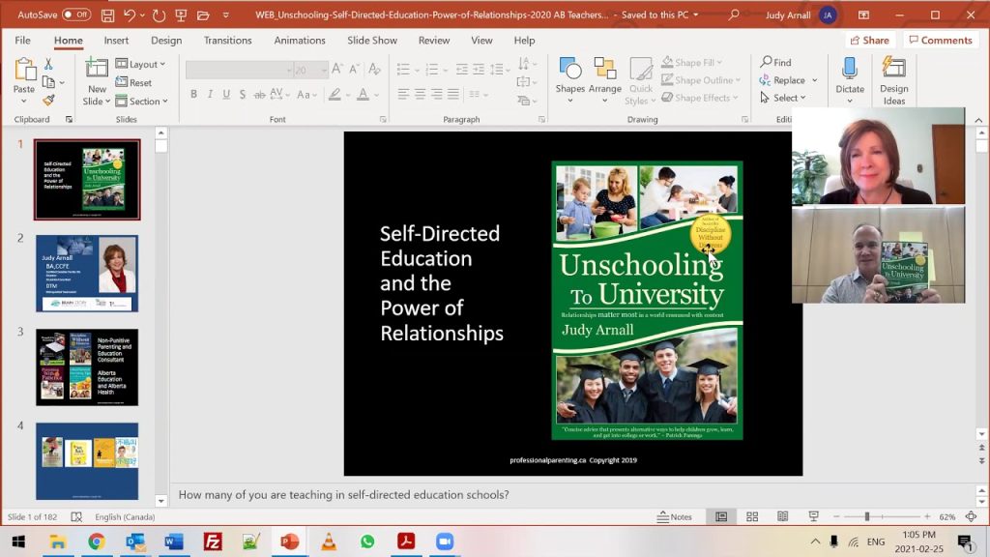Open the Shapes gallery
Viewport: 990px width, 557px height.
(x=569, y=75)
